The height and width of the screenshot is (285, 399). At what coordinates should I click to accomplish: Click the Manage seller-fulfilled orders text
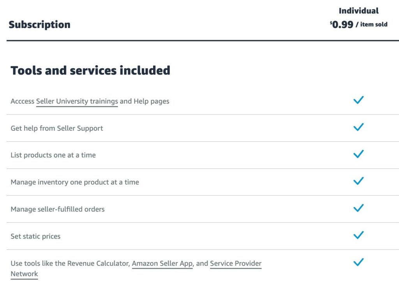tap(58, 209)
